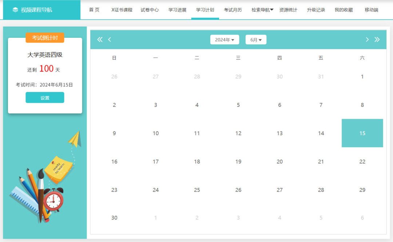Jump to next year with double right arrow
The height and width of the screenshot is (242, 393).
click(377, 40)
